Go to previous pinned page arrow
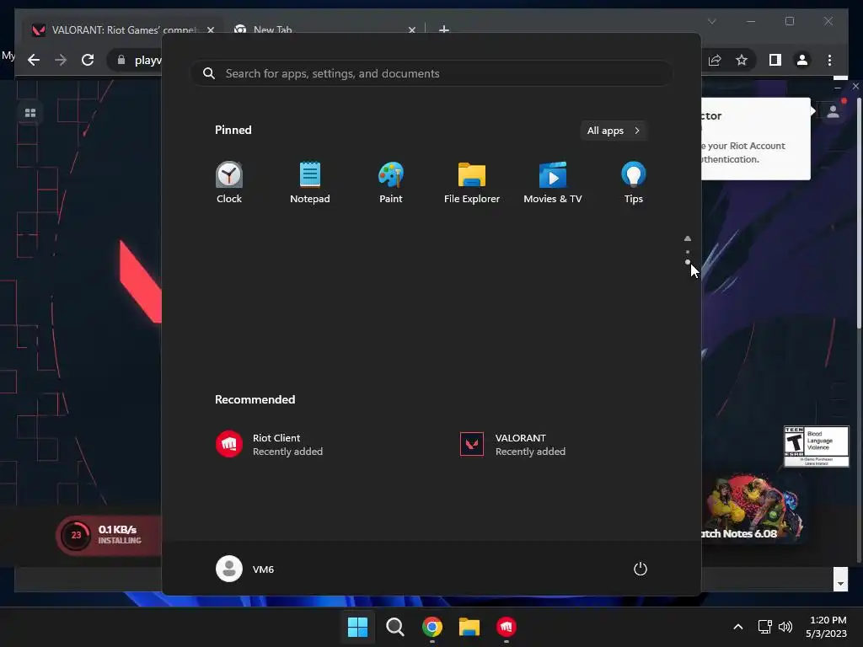Viewport: 863px width, 647px height. click(688, 238)
